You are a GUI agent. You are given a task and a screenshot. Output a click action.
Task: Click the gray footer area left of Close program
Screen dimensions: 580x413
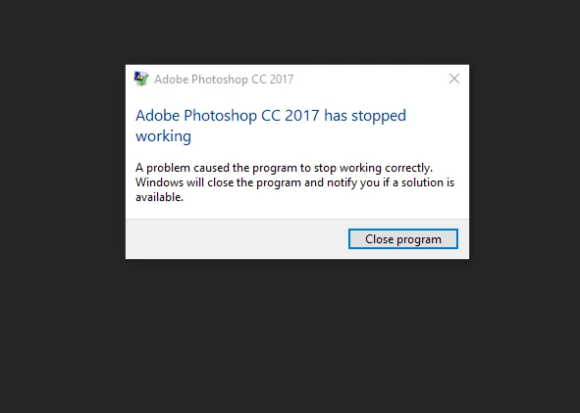pyautogui.click(x=237, y=238)
